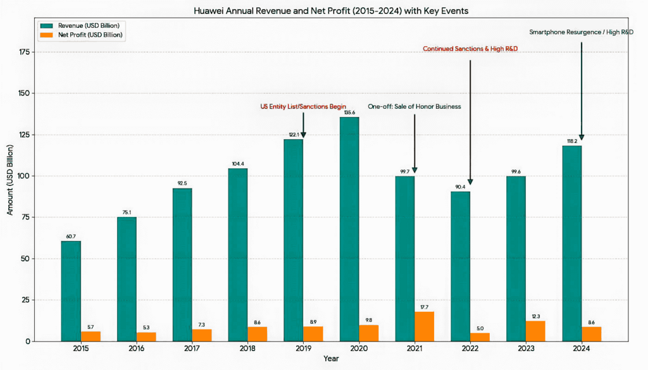The width and height of the screenshot is (648, 370).
Task: Click the 2018 tick label on x-axis
Action: pos(247,350)
